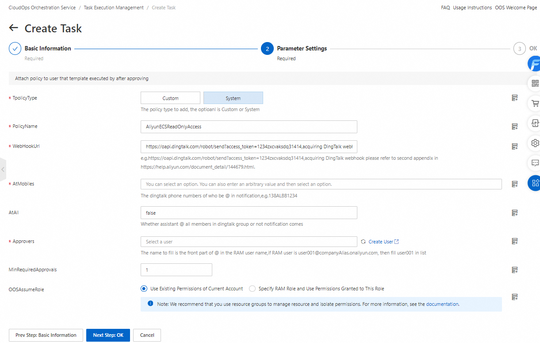
Task: Click inside the MinRequiredApprovals input field
Action: point(176,270)
